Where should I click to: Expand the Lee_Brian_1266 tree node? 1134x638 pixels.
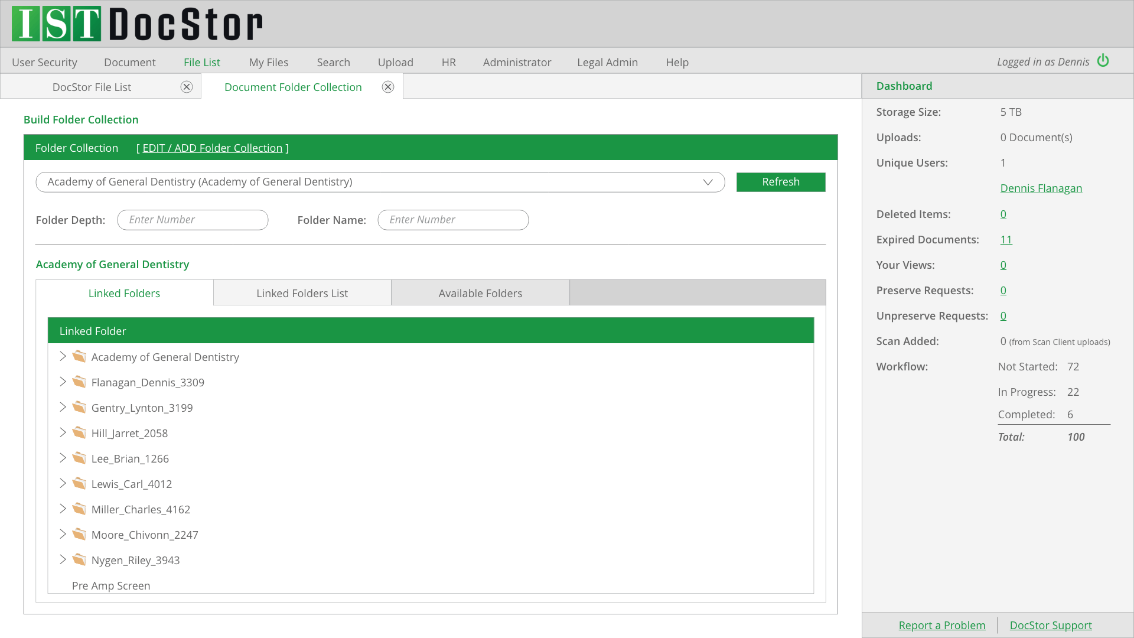click(x=63, y=458)
